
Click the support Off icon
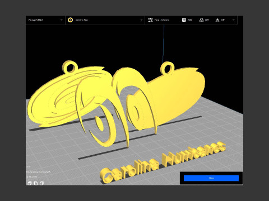(201, 20)
